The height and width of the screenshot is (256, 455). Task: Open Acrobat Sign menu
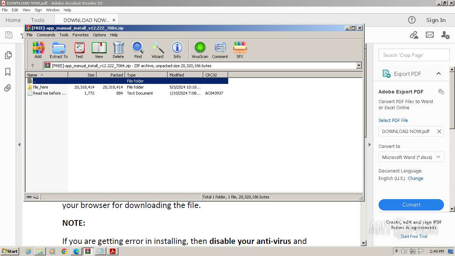point(38,10)
